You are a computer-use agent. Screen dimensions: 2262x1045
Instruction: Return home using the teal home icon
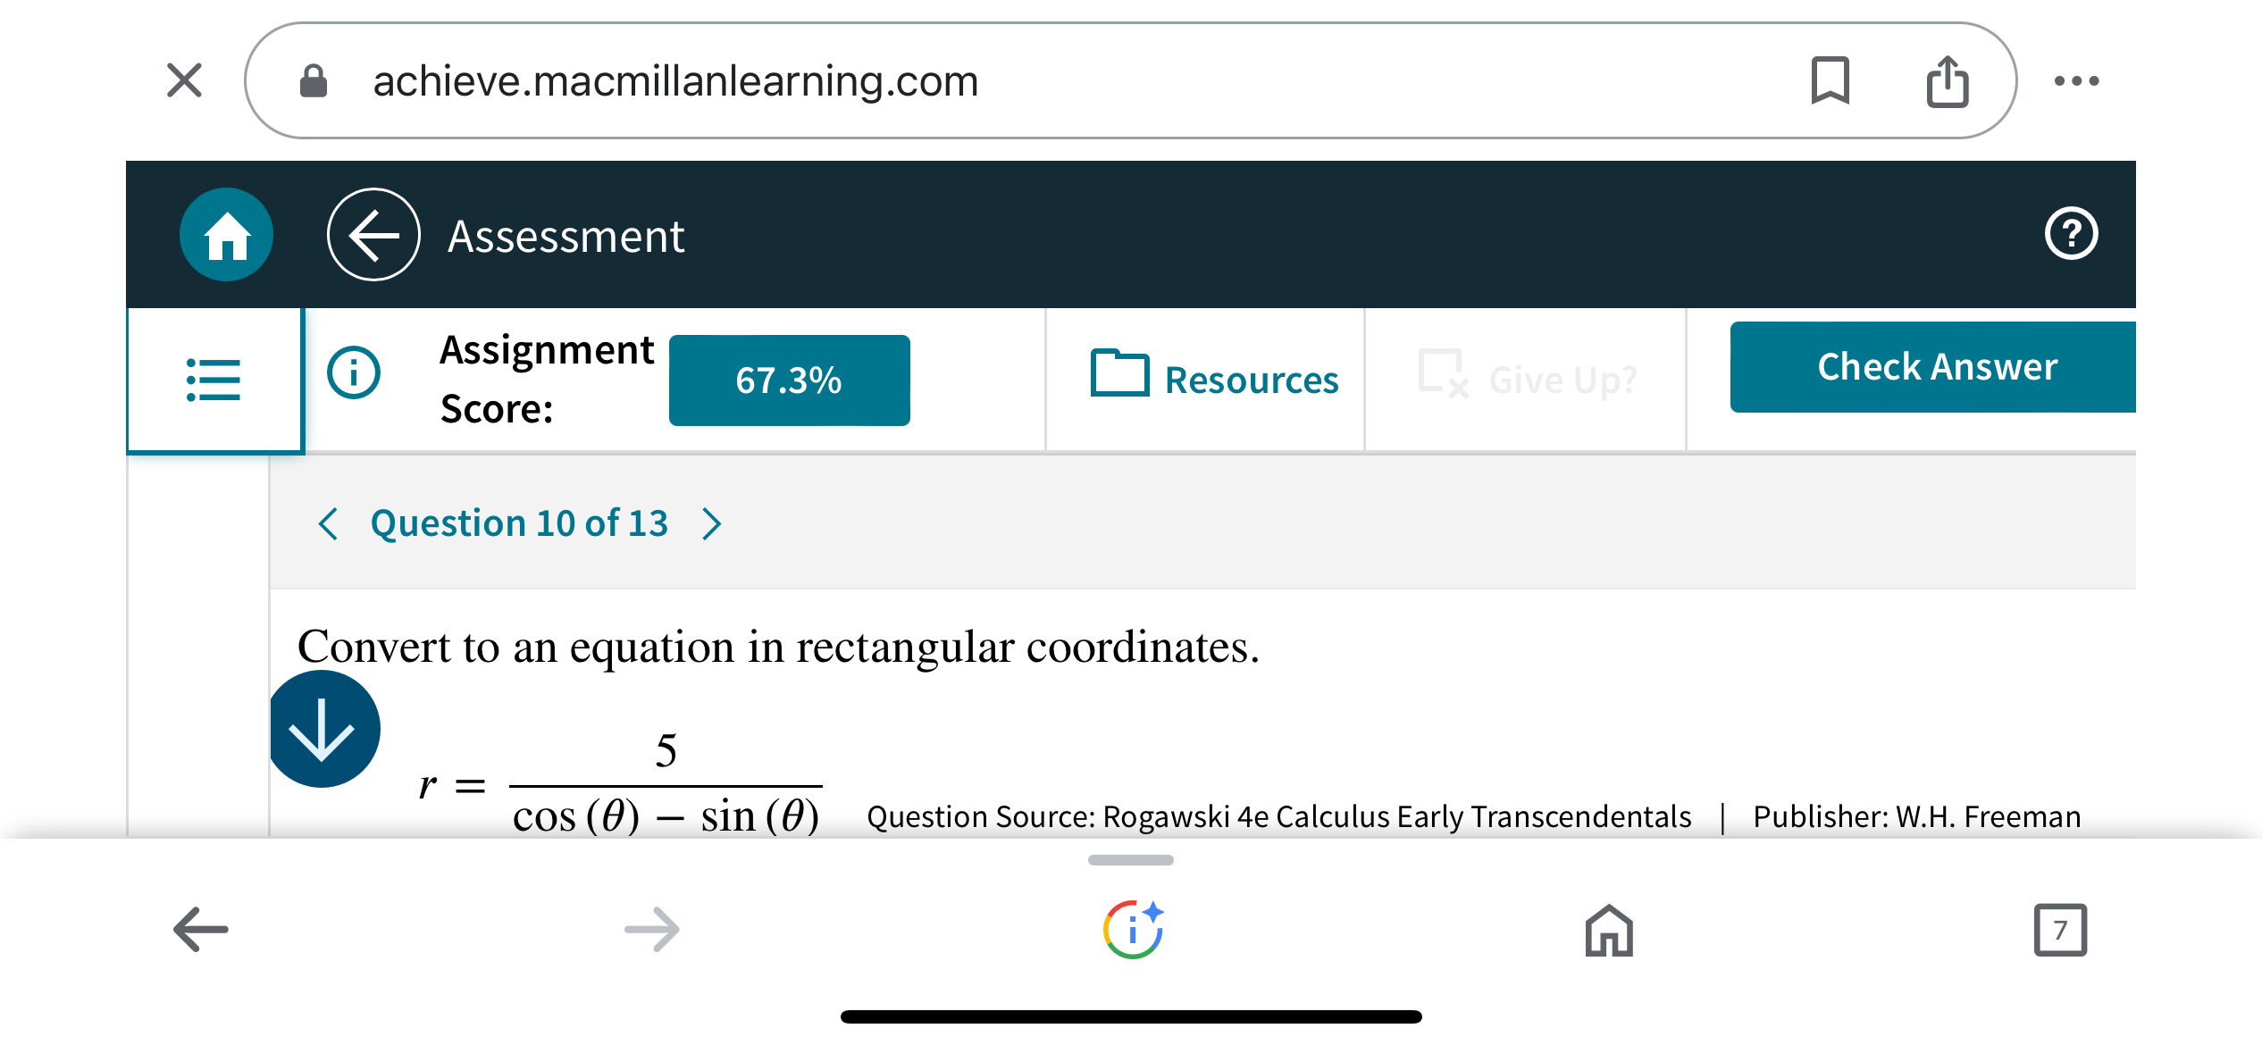225,233
